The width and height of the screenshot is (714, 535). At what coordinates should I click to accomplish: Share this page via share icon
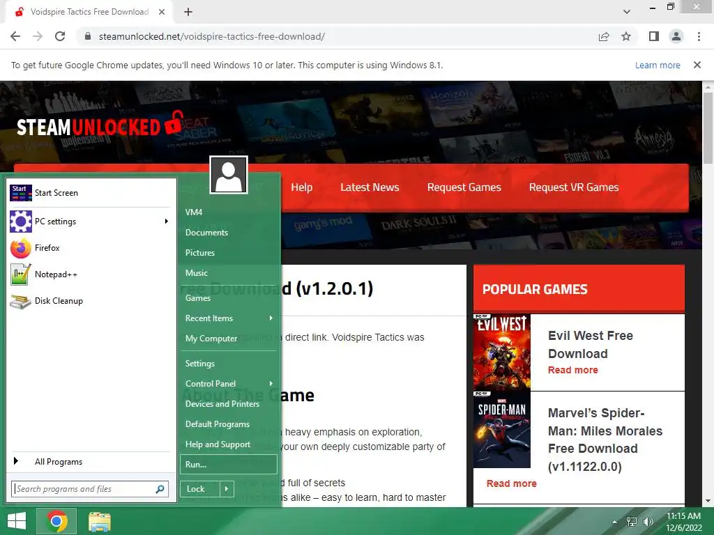603,36
